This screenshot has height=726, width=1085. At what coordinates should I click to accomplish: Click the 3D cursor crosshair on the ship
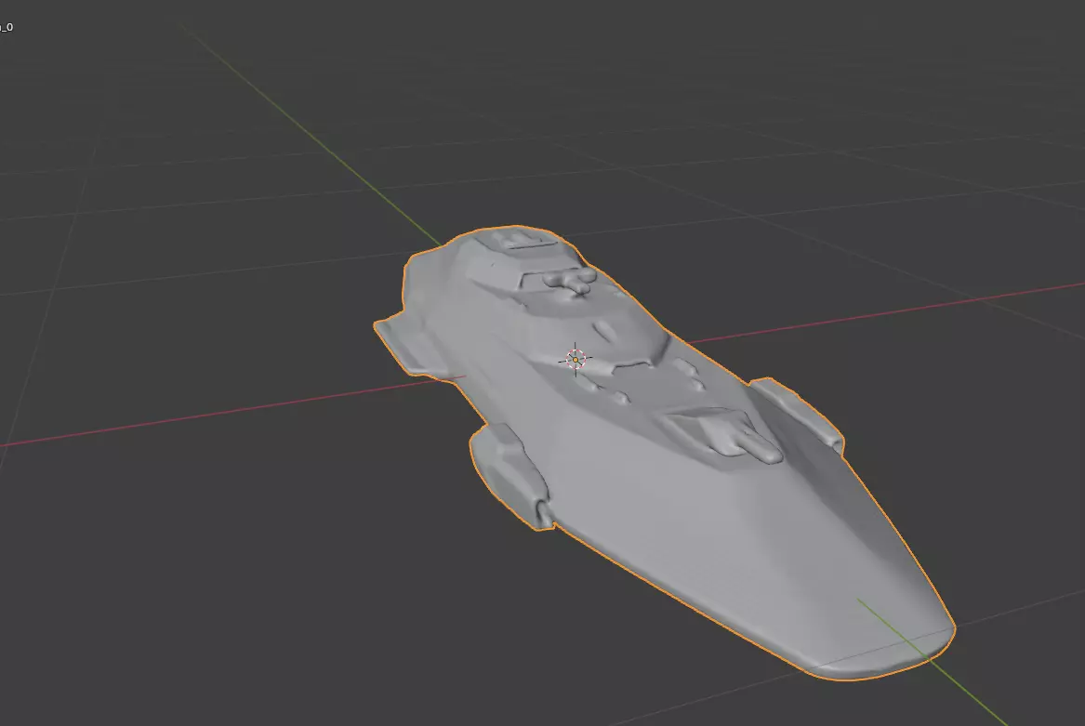[x=576, y=360]
